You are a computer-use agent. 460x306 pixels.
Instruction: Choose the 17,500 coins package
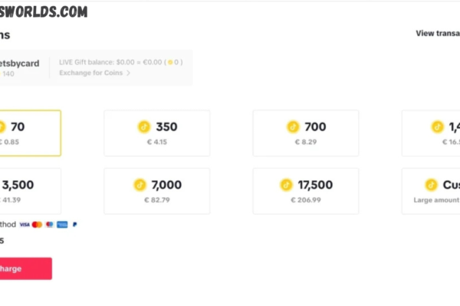point(306,191)
